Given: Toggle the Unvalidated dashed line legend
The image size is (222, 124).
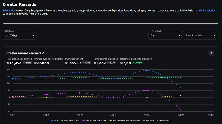Looking at the screenshot, I should (x=163, y=120).
